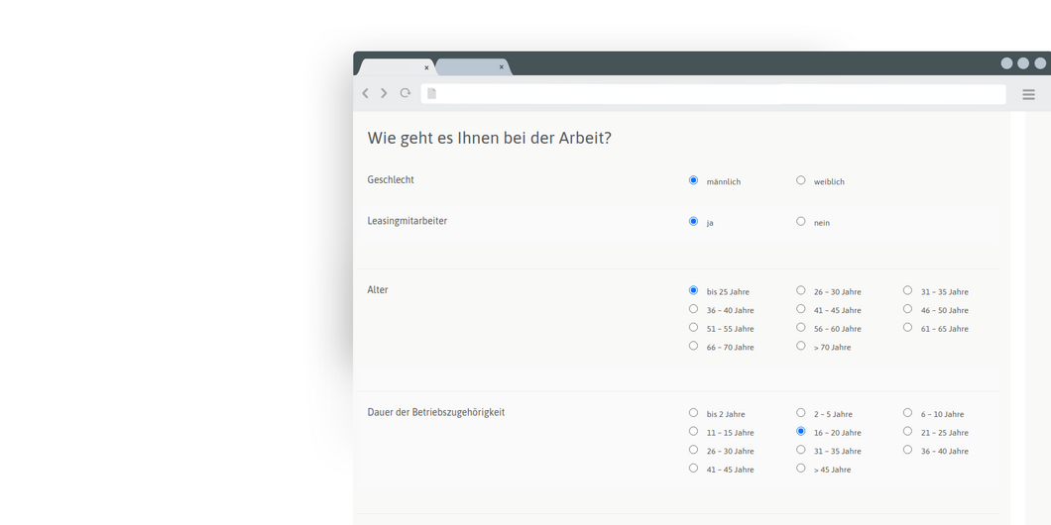Close the second browser tab
Image resolution: width=1051 pixels, height=525 pixels.
(x=501, y=67)
